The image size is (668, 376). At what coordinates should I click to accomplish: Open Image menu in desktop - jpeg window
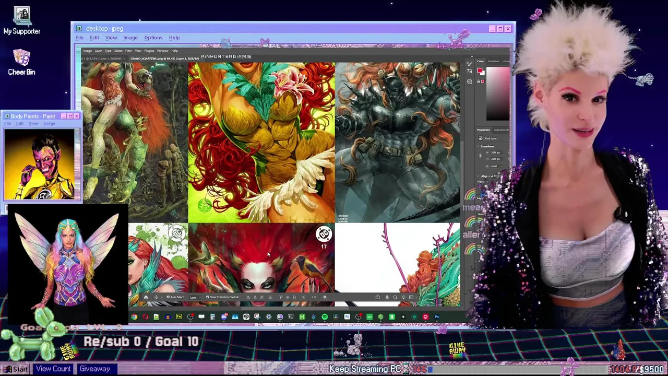[x=130, y=38]
